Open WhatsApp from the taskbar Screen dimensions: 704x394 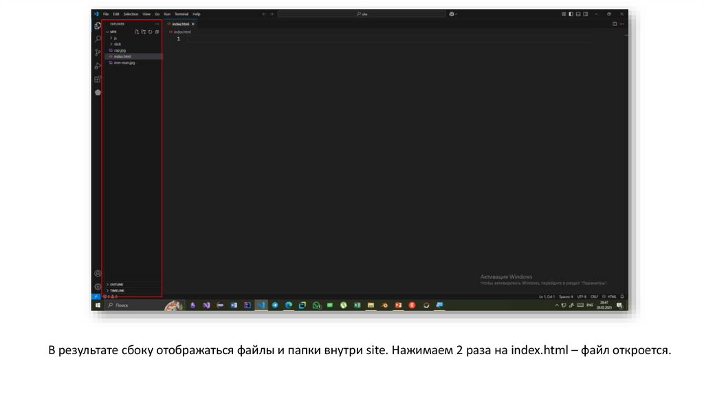[x=316, y=305]
